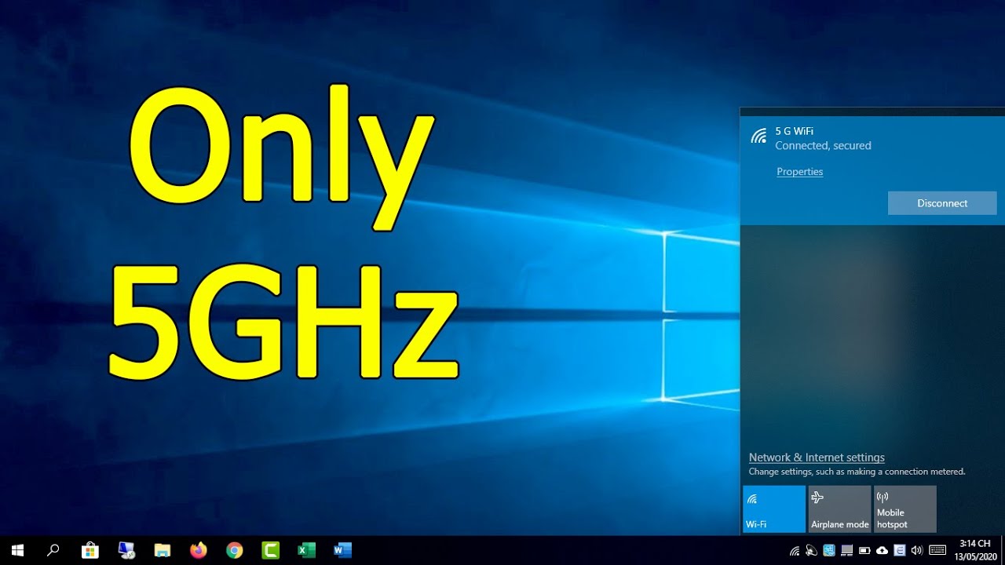Viewport: 1005px width, 565px height.
Task: Click the 'Connected, secured' status text
Action: 823,146
